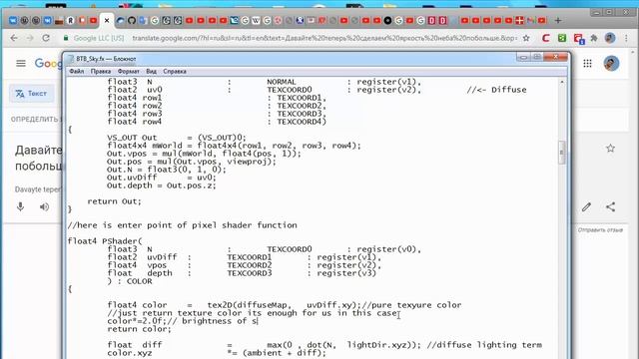Click the 'float4 PShader(' line
Screen dimensions: 639x359
[x=105, y=241]
